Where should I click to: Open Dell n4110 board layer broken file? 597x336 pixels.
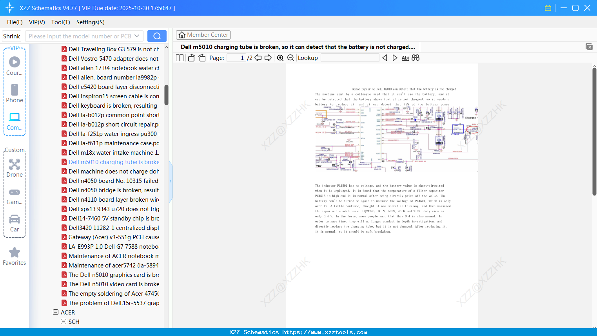tap(111, 200)
